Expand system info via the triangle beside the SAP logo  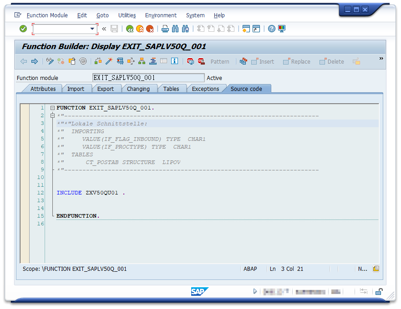pos(255,291)
